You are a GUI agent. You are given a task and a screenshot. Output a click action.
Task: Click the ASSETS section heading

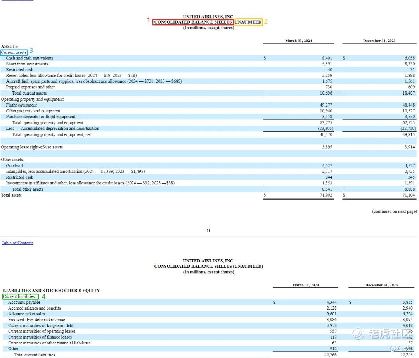[x=9, y=46]
